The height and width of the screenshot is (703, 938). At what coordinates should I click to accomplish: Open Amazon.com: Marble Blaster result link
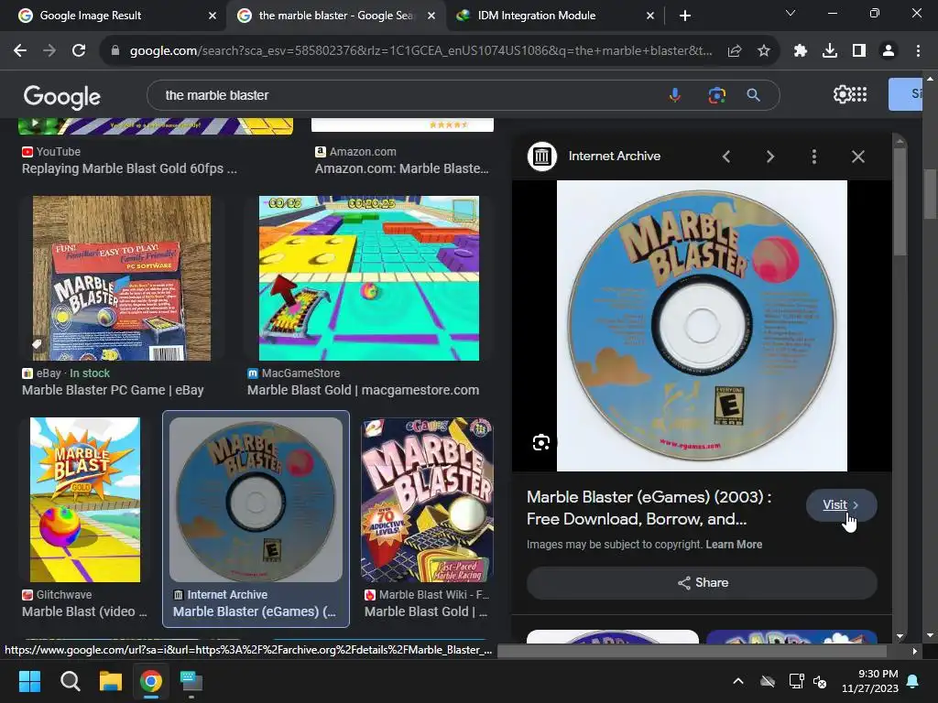click(402, 169)
